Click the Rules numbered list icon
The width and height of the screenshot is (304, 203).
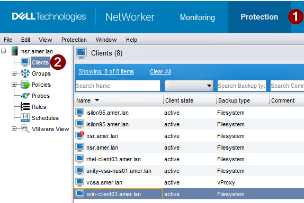(x=25, y=107)
